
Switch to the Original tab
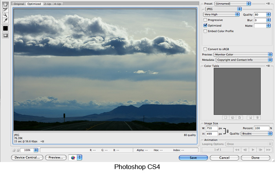pos(19,4)
